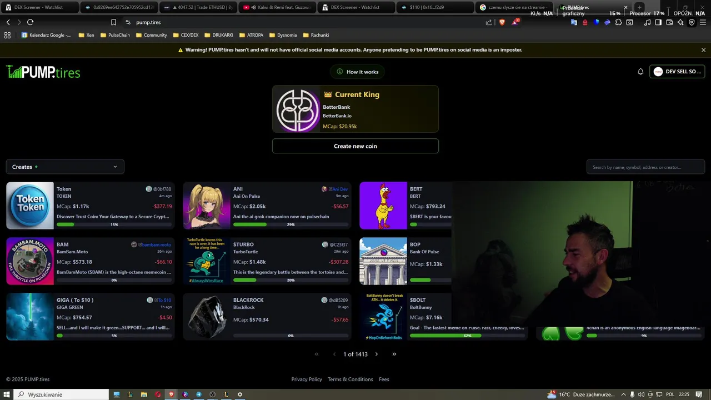Open Brave Wallet icon
Screen dimensions: 711x400
669,22
